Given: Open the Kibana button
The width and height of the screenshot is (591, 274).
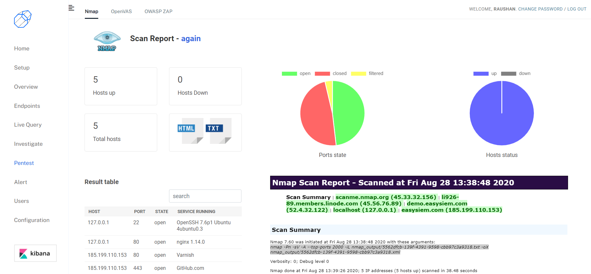Looking at the screenshot, I should 35,253.
